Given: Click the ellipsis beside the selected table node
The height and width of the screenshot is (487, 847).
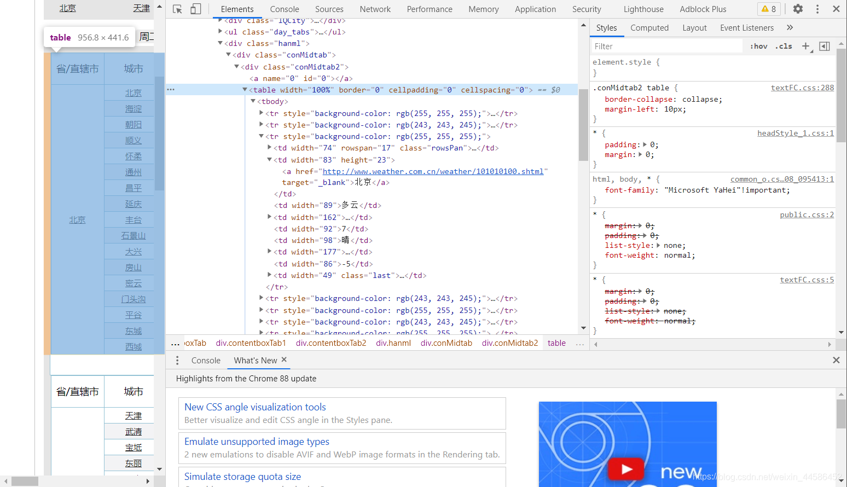Looking at the screenshot, I should [171, 89].
